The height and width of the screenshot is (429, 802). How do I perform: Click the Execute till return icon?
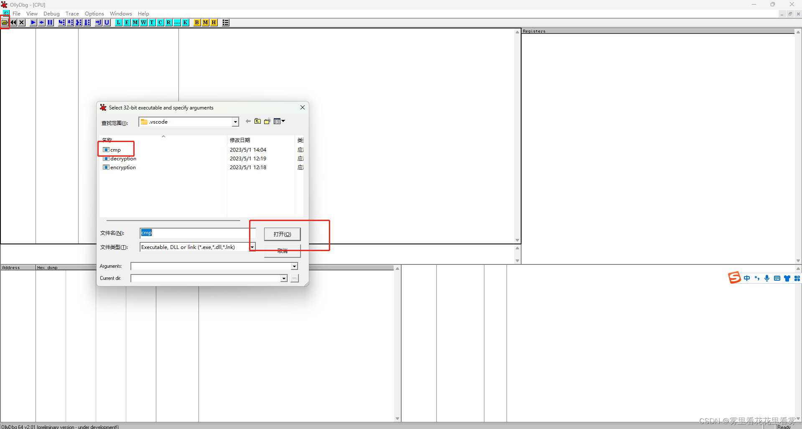click(x=99, y=23)
